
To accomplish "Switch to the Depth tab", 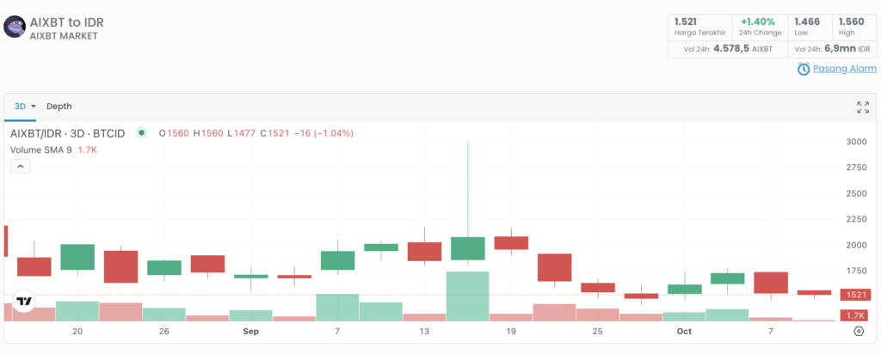I will pos(59,107).
